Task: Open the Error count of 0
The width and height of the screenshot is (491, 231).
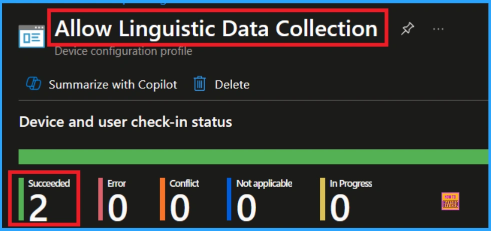Action: click(x=118, y=207)
